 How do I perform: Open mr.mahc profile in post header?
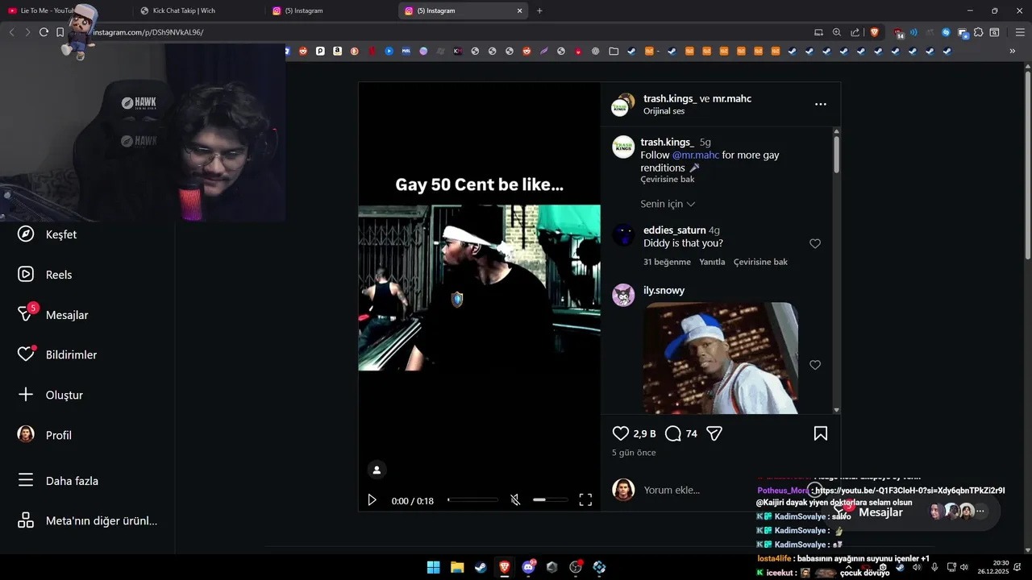732,98
